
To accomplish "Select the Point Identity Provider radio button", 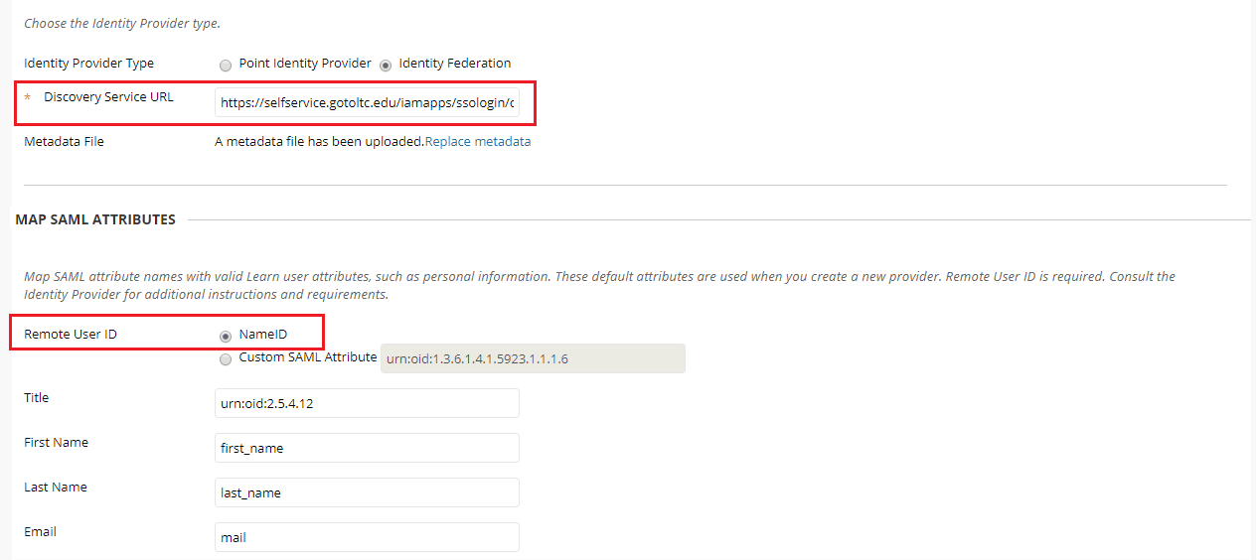I will [x=226, y=65].
